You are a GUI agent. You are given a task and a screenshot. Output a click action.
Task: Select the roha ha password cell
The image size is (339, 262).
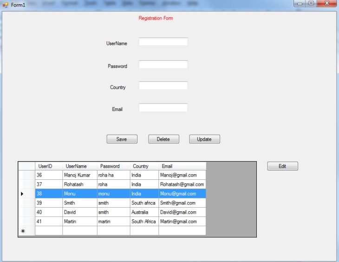point(114,175)
